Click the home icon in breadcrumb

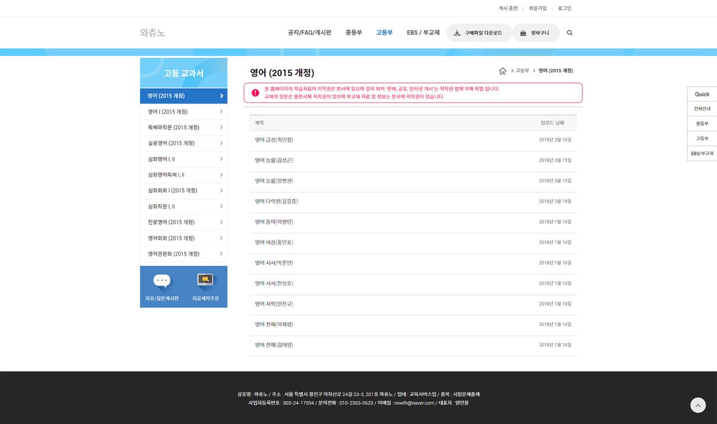pyautogui.click(x=502, y=70)
